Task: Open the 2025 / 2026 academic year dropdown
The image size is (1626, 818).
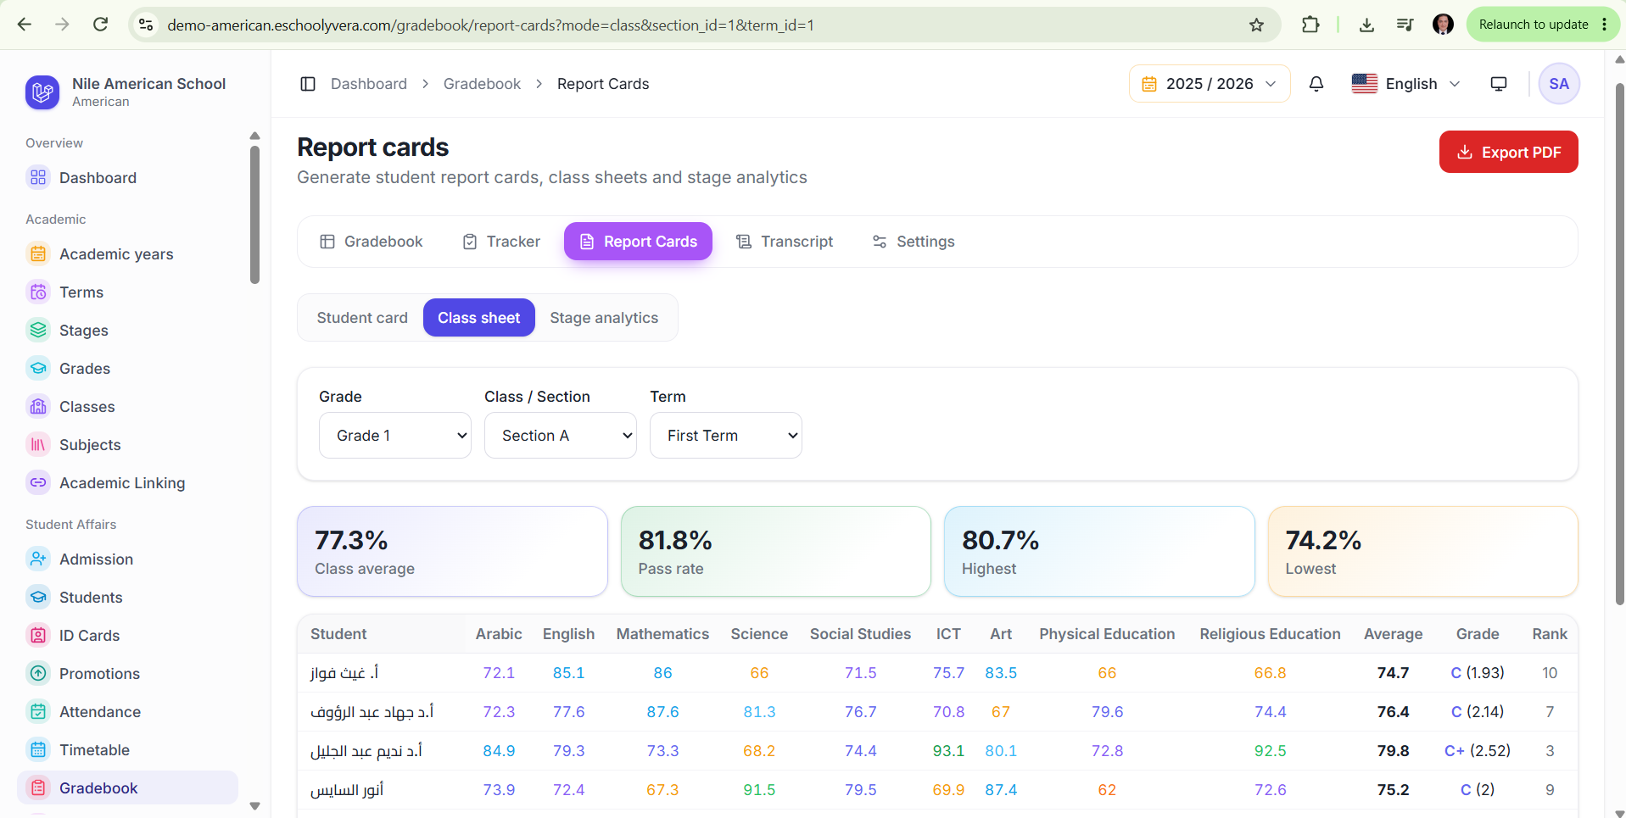Action: (x=1210, y=84)
